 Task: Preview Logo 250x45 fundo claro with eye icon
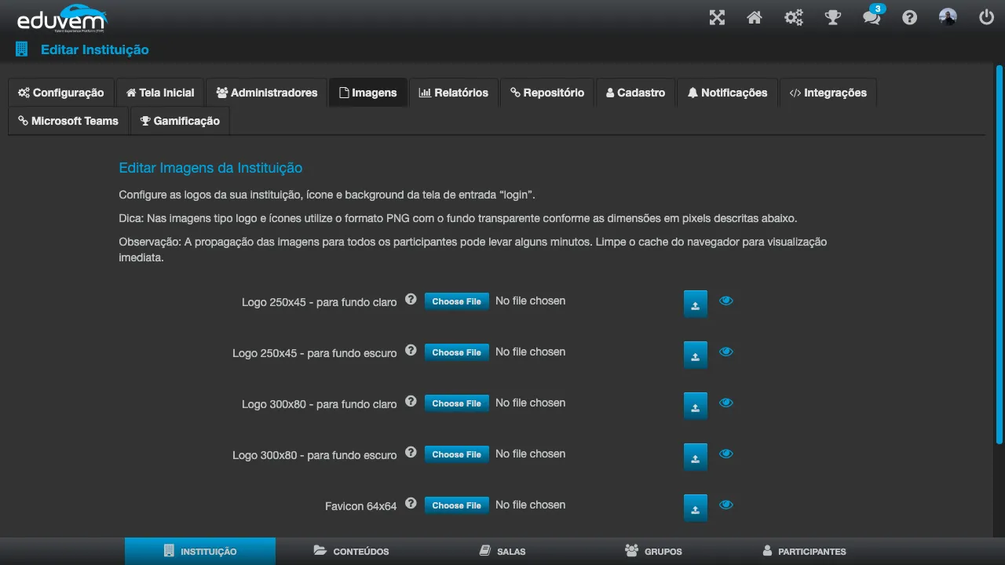(x=726, y=301)
